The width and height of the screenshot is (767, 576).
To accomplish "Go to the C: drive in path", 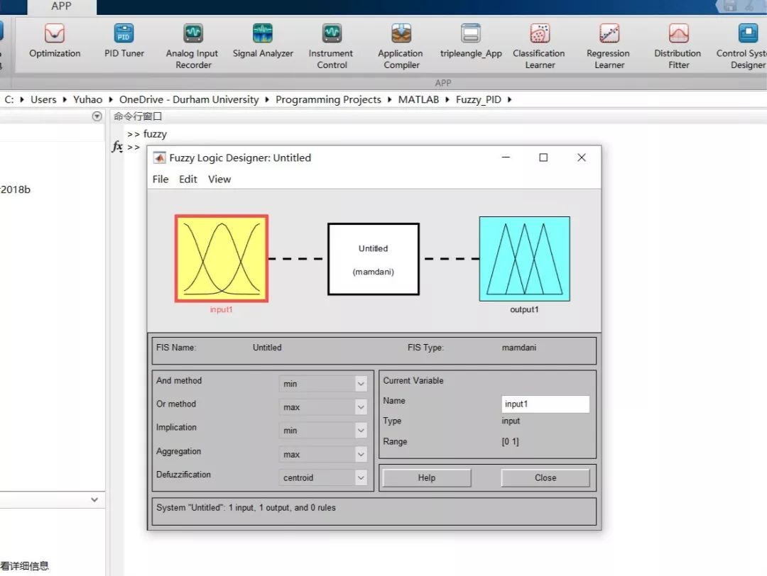I will tap(9, 99).
